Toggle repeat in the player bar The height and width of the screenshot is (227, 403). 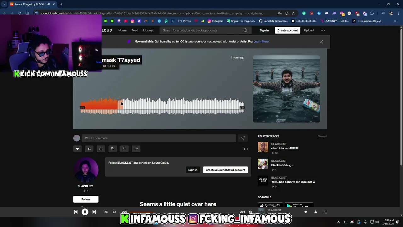pyautogui.click(x=114, y=212)
